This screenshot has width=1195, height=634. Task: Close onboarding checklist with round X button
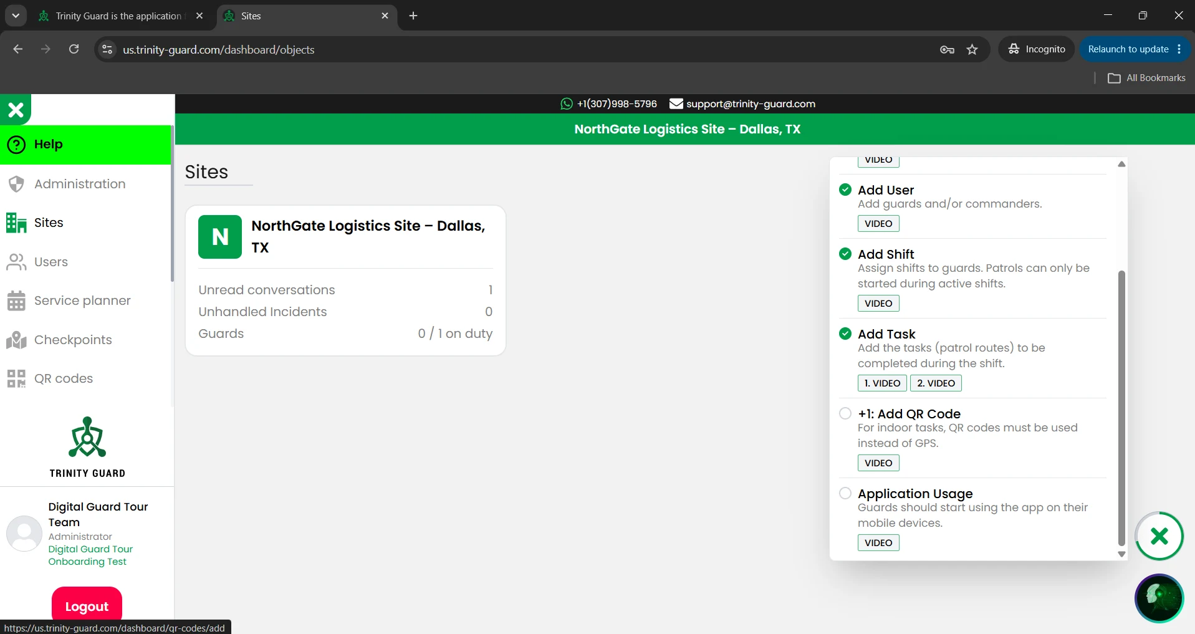(1159, 536)
